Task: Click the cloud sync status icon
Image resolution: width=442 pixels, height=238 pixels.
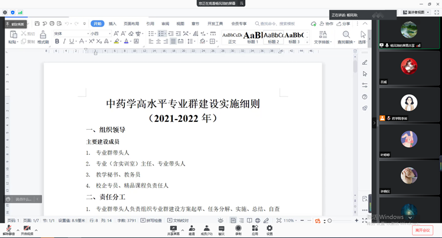Action: pos(314,24)
